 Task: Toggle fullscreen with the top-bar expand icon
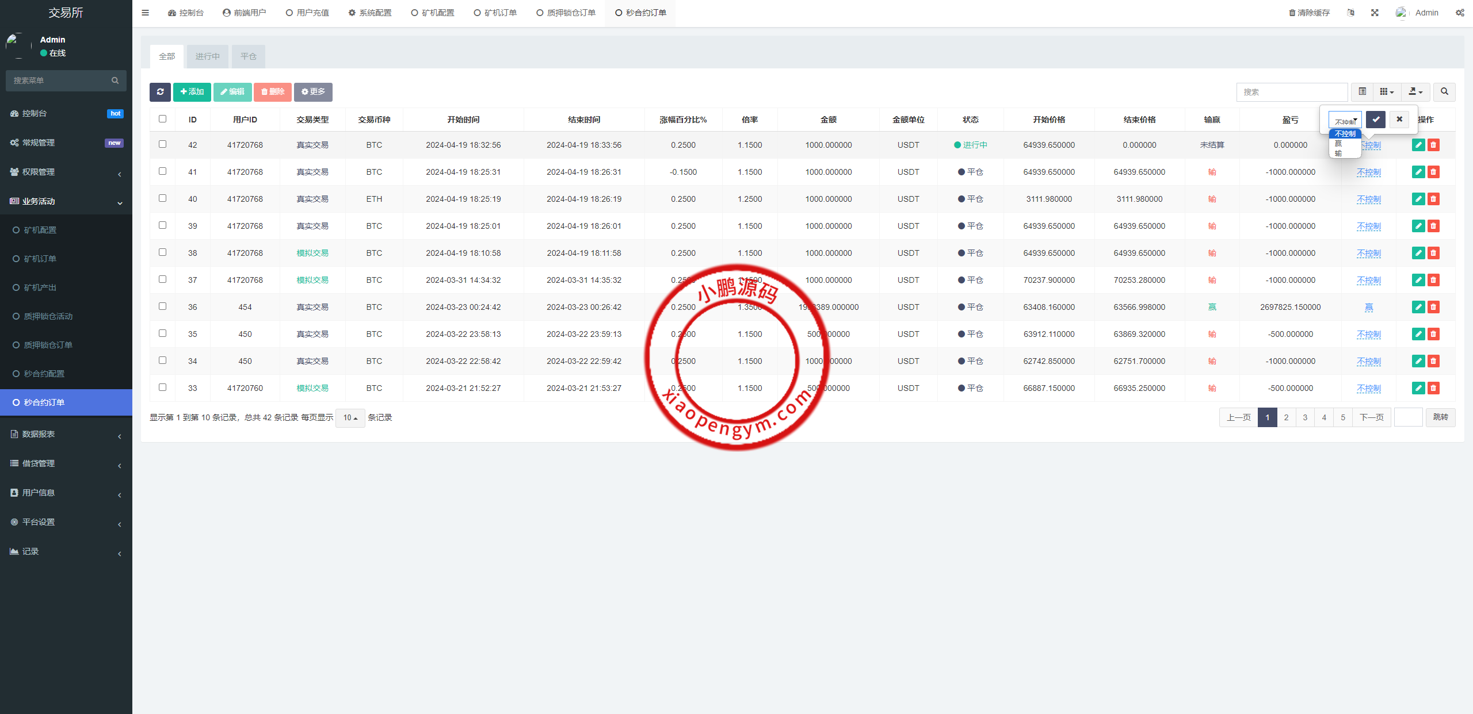[1375, 13]
